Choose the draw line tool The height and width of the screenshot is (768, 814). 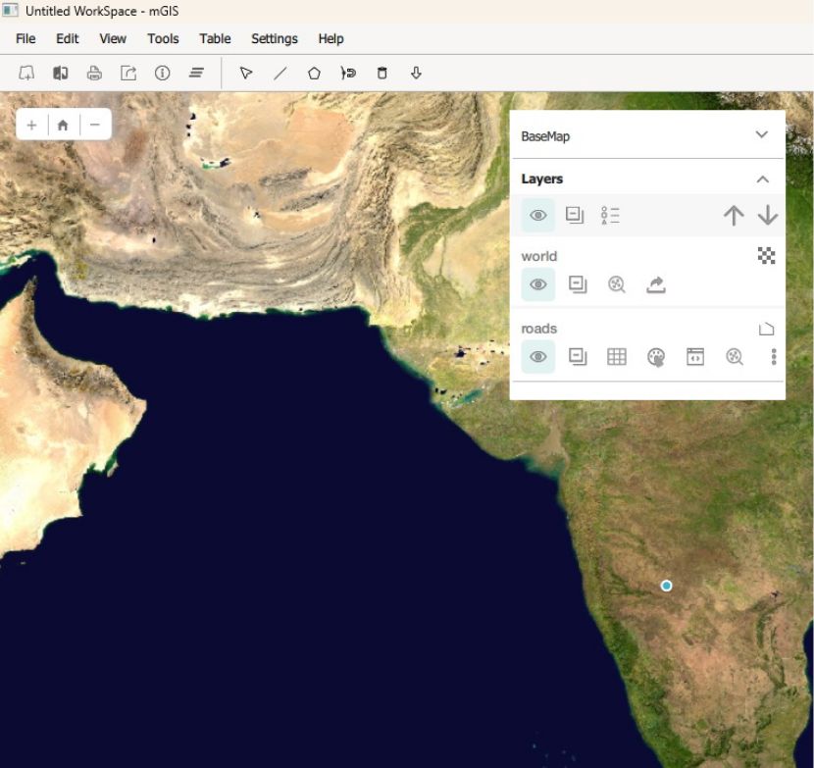[x=280, y=74]
